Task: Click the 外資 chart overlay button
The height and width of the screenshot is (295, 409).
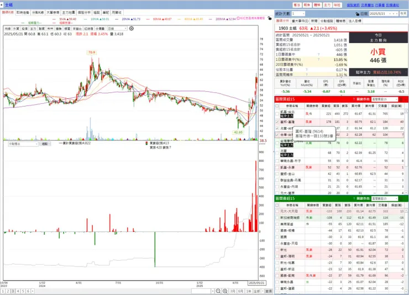Action: (x=16, y=28)
